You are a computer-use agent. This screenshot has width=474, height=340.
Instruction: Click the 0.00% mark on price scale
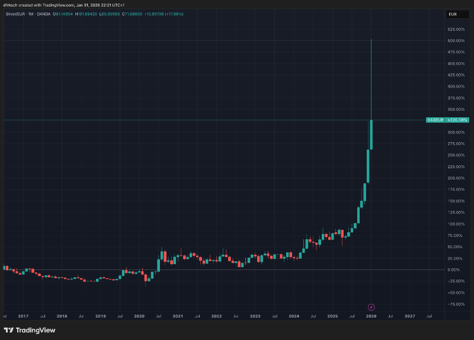[x=454, y=270]
